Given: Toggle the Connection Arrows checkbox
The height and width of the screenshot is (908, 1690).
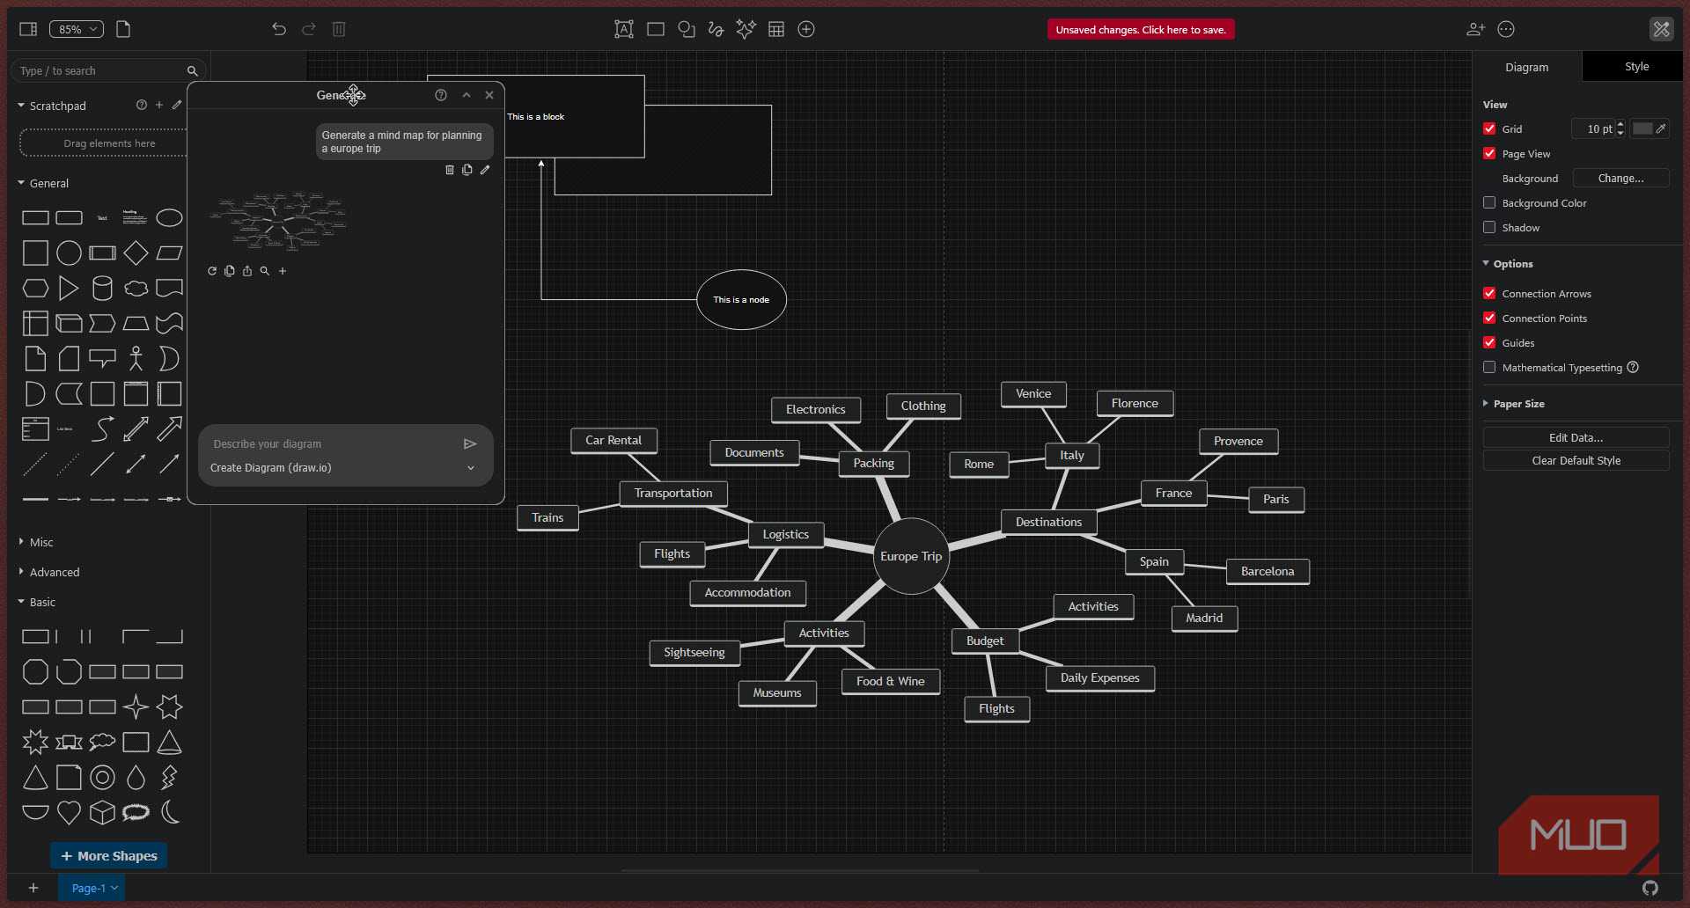Looking at the screenshot, I should point(1489,293).
